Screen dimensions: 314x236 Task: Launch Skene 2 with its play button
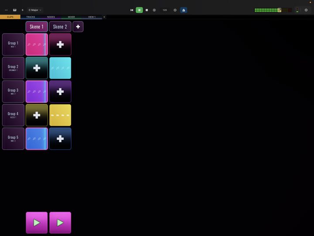[x=60, y=222]
